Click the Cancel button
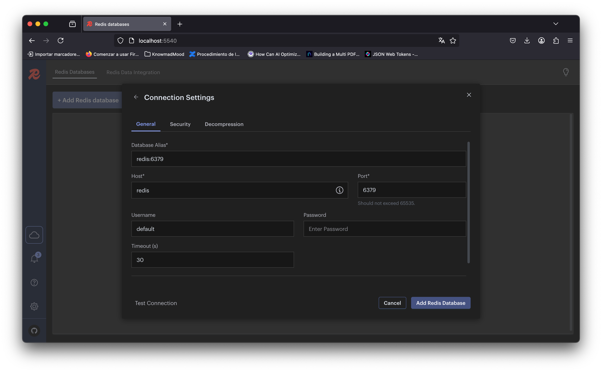Screen dimensions: 602x372 (392, 303)
